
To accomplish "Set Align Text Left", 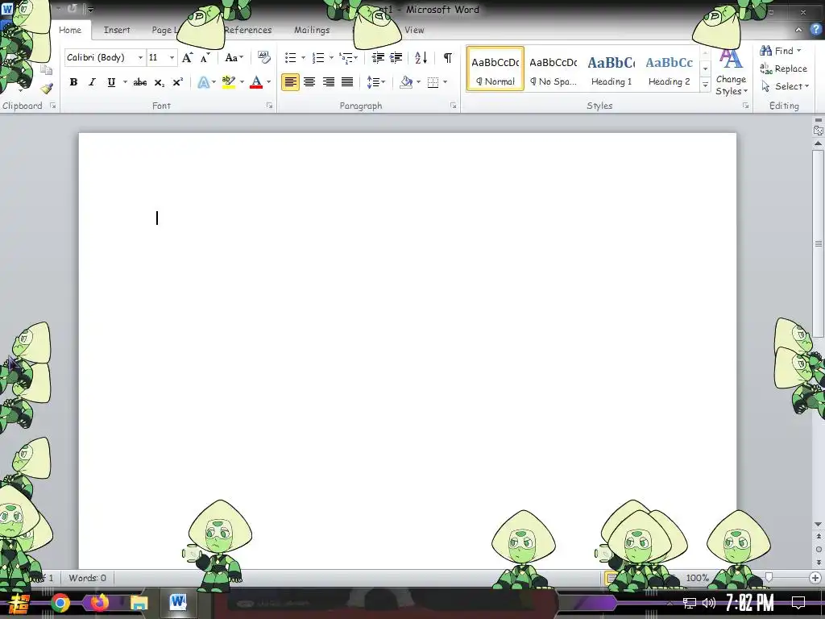I will point(290,82).
